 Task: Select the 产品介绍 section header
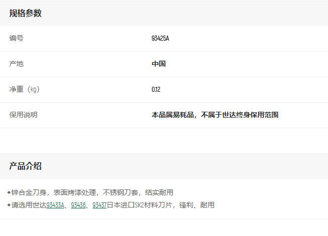point(25,166)
